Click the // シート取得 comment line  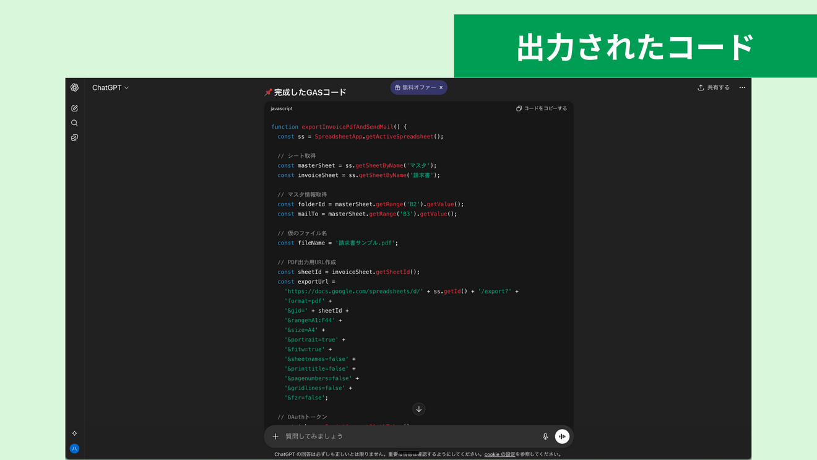[296, 156]
